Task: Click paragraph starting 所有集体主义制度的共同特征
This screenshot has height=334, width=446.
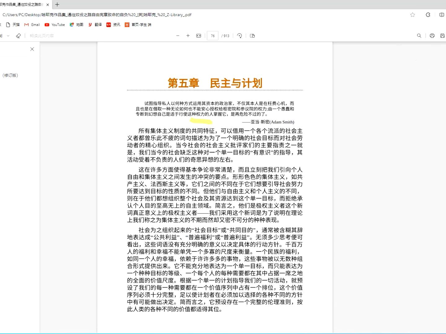Action: [x=215, y=145]
